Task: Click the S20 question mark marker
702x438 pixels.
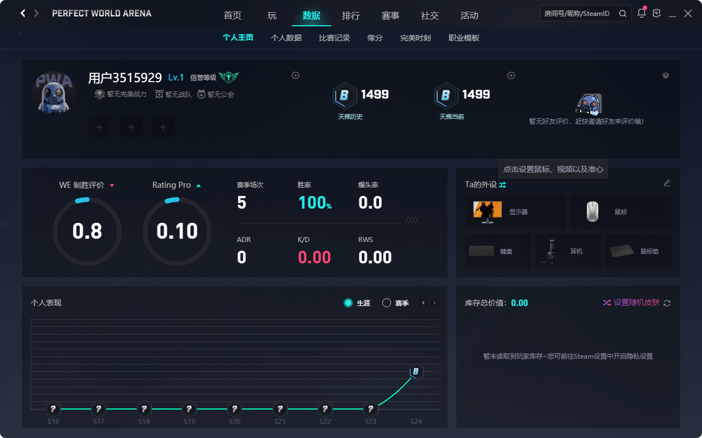Action: pyautogui.click(x=235, y=408)
